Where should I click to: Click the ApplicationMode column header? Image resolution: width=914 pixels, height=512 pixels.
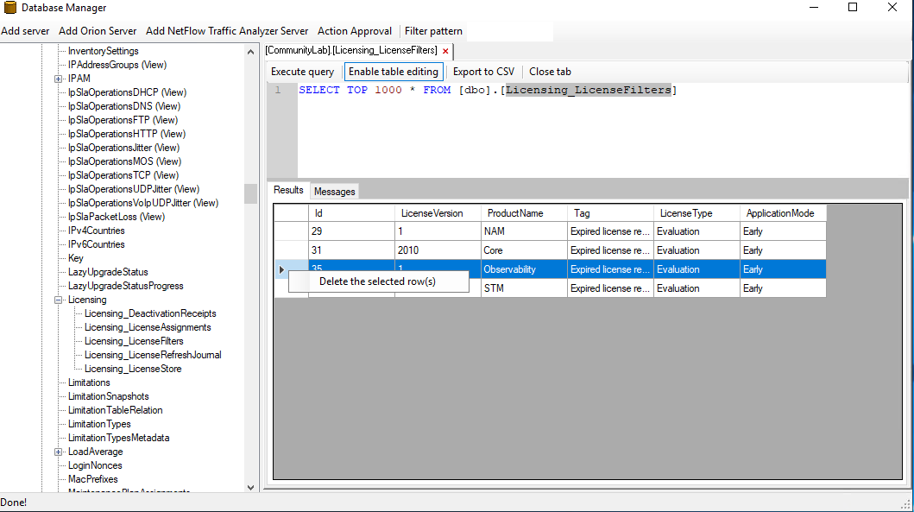(x=783, y=213)
